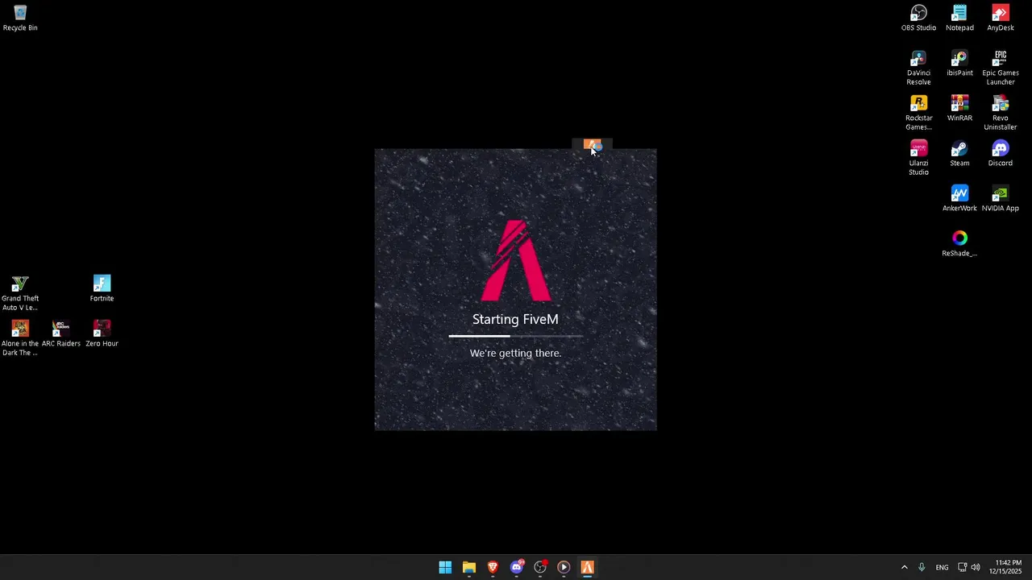Open the OBS Studio desktop shortcut
The image size is (1032, 580).
pos(918,18)
